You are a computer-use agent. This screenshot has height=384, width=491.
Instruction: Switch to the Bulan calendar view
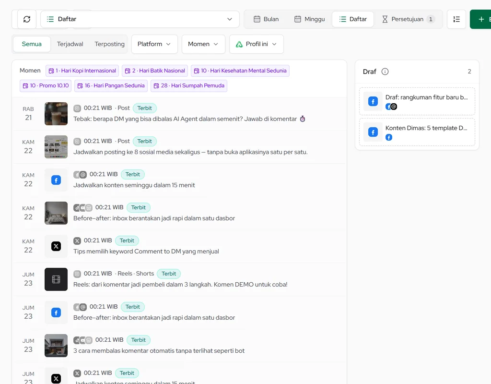coord(266,19)
